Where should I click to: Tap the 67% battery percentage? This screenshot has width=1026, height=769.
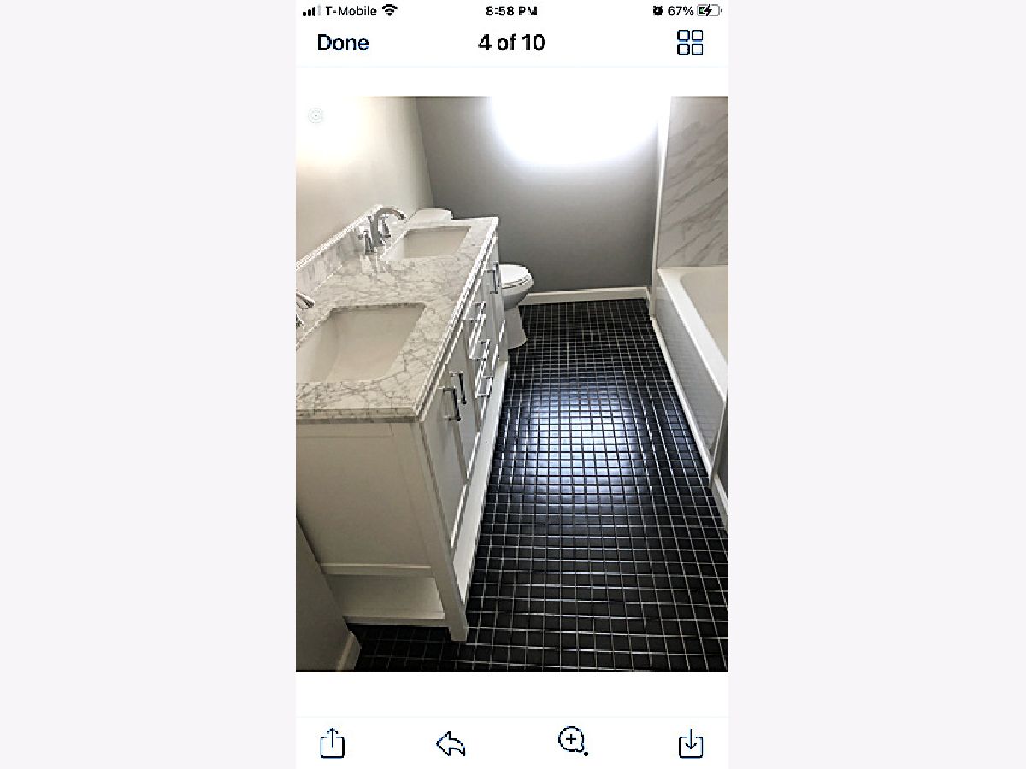tap(681, 11)
